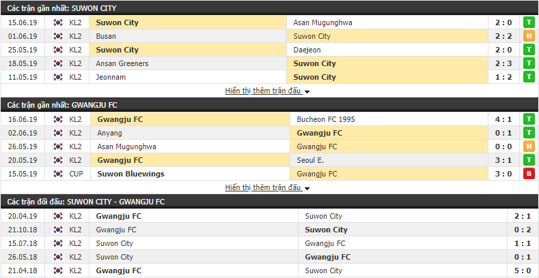
Task: Click the green T badge for Suwon City vs Asan Mugunghwa
Action: tap(529, 22)
